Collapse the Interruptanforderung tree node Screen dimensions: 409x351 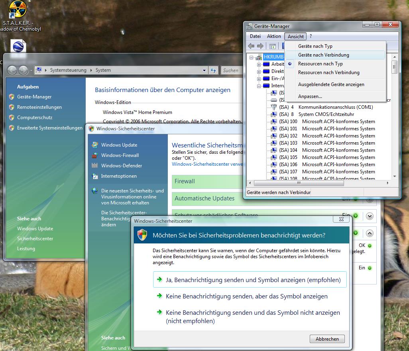[x=259, y=86]
